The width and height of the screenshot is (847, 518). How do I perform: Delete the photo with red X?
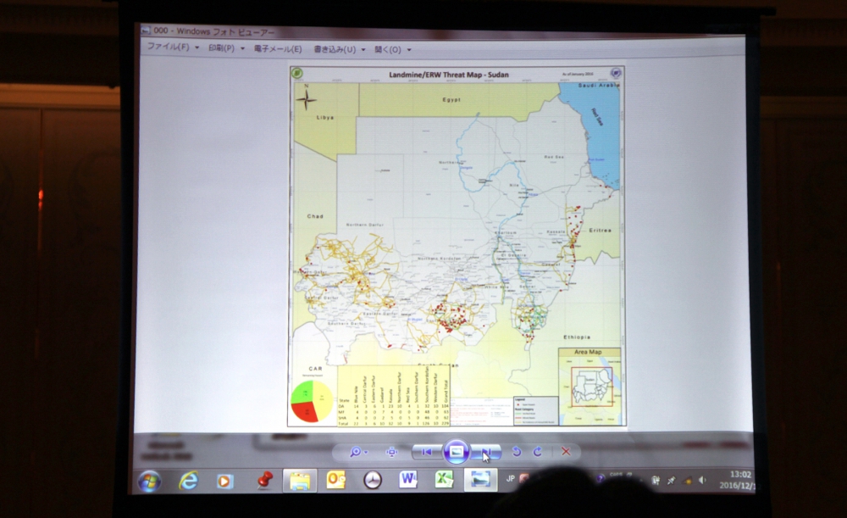(566, 452)
